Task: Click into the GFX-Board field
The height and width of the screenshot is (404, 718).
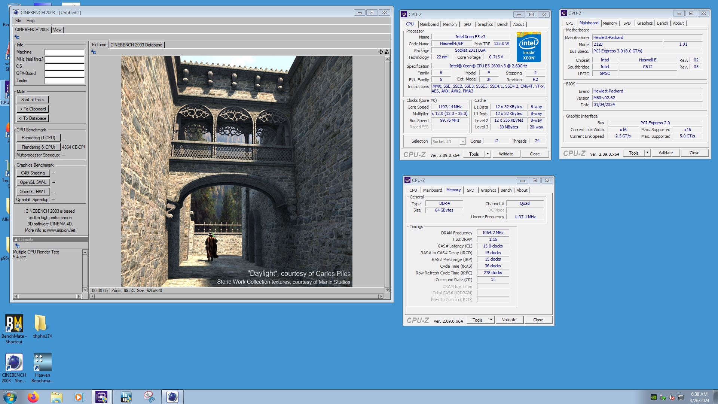Action: 64,73
